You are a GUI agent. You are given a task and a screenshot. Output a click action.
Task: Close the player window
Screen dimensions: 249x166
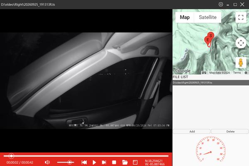(242, 4)
